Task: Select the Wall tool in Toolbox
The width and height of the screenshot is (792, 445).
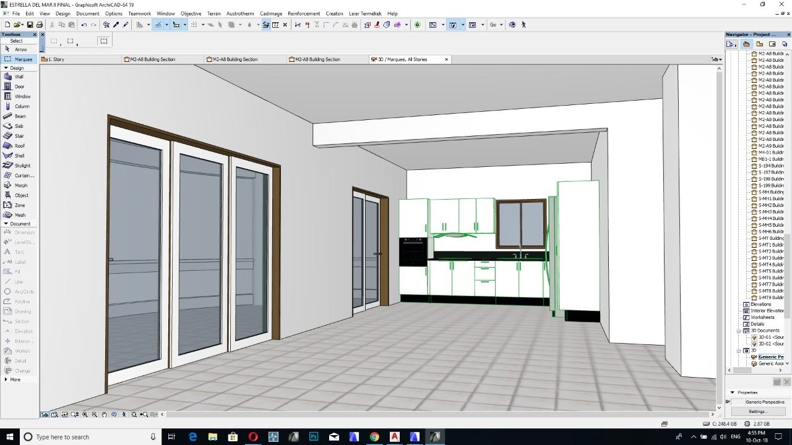Action: 19,77
